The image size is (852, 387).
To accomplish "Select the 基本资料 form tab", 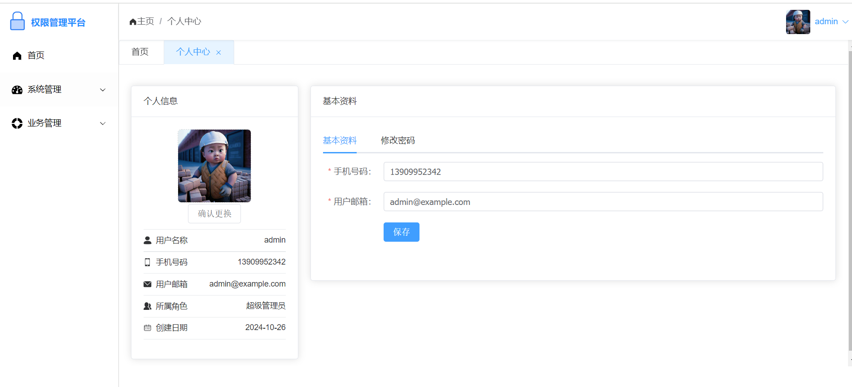I will (x=340, y=140).
